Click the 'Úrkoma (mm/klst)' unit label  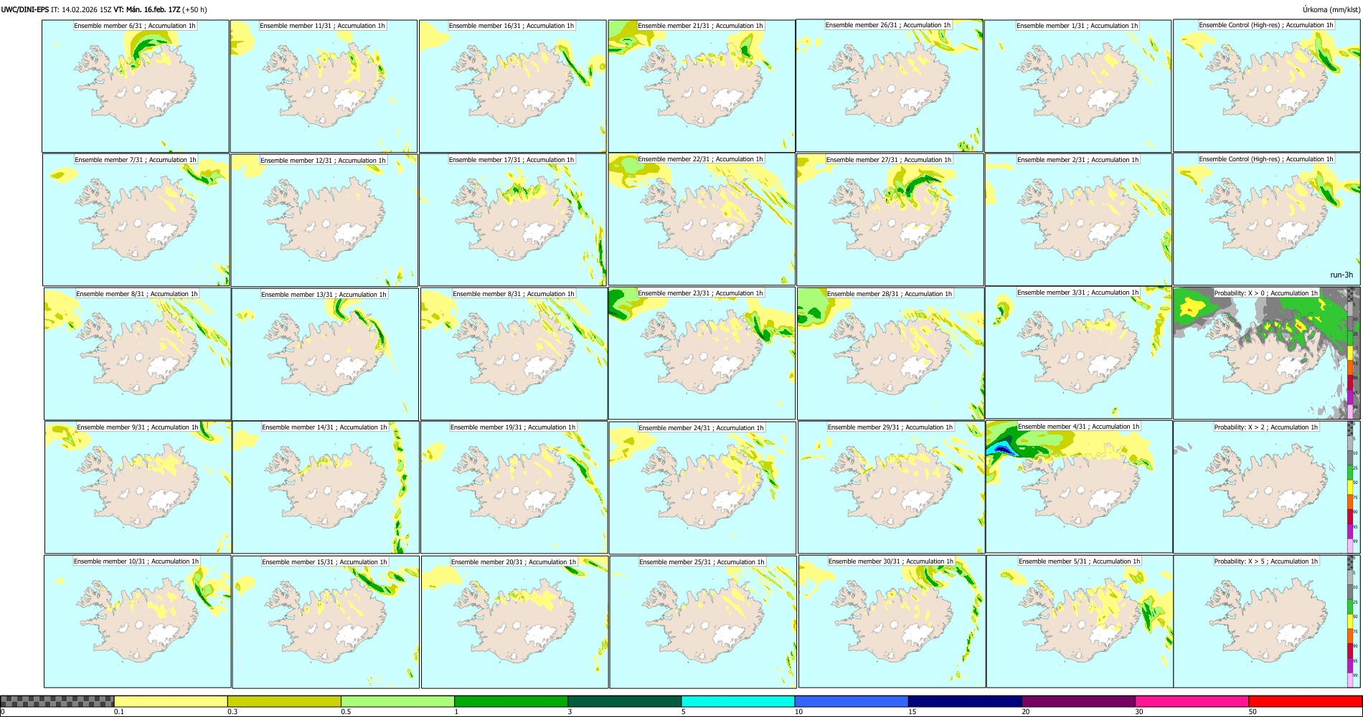click(x=1332, y=9)
